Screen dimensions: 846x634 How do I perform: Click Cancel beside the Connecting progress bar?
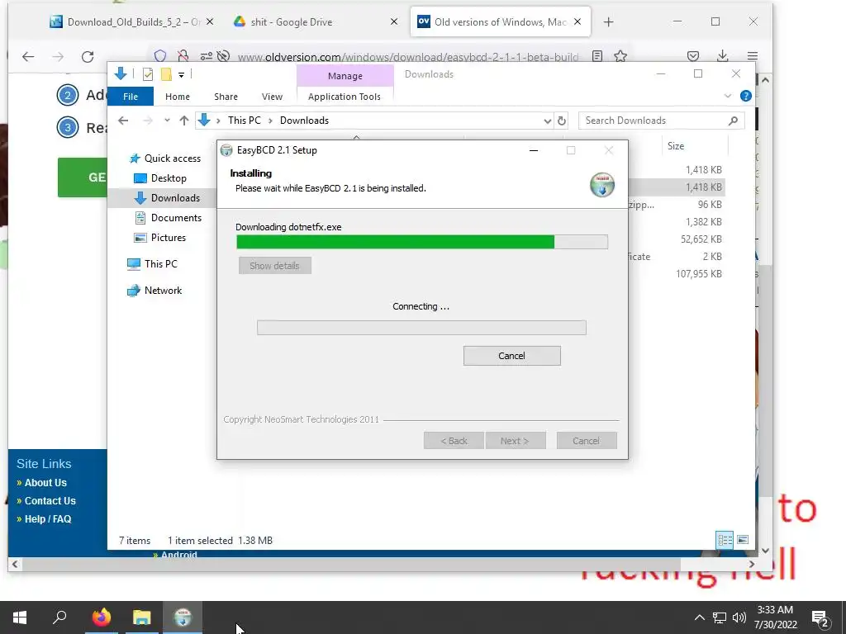511,356
